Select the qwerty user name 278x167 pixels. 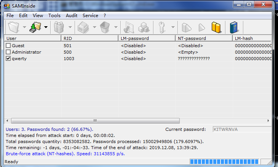pyautogui.click(x=19, y=59)
